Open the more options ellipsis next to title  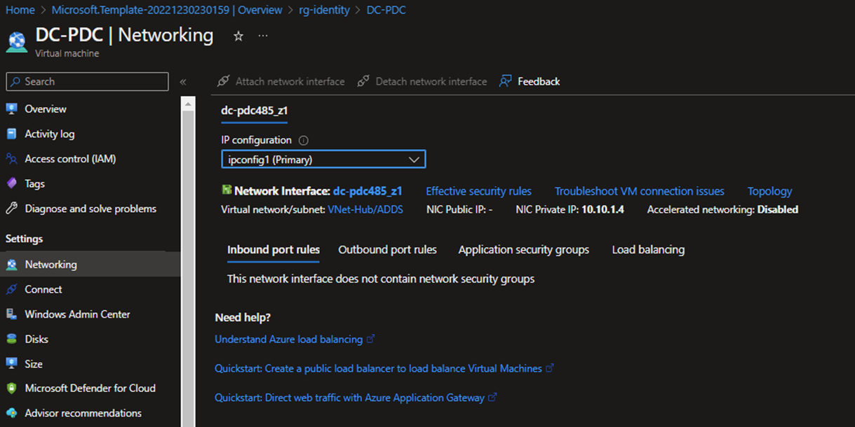pyautogui.click(x=263, y=36)
